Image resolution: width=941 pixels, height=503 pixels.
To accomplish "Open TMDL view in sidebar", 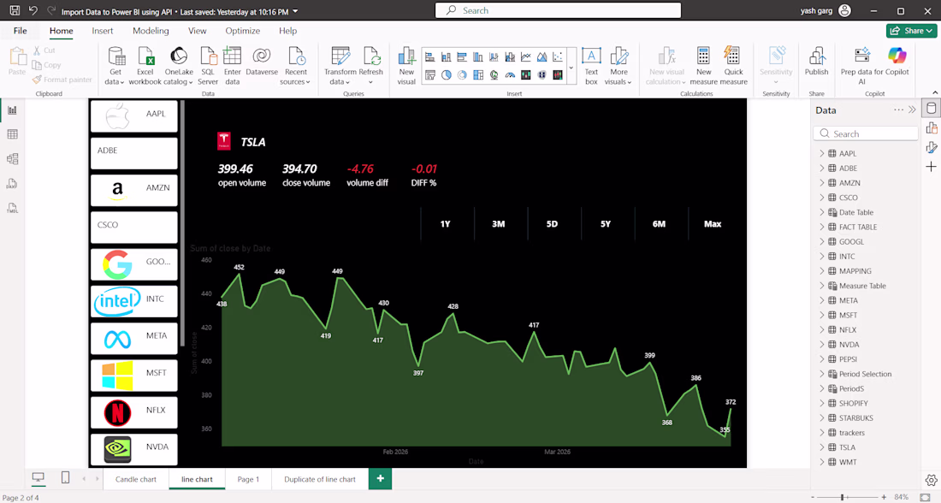I will click(x=12, y=208).
